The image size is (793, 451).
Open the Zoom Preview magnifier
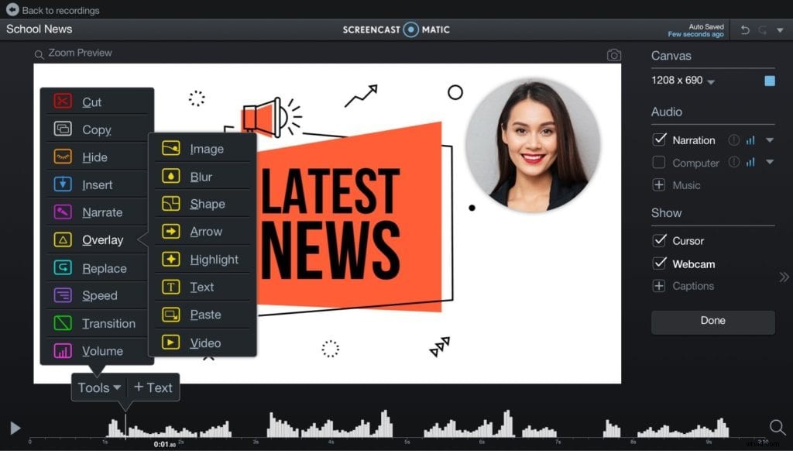pyautogui.click(x=38, y=53)
